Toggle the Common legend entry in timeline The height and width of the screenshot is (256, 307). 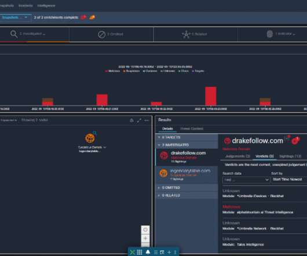[150, 71]
